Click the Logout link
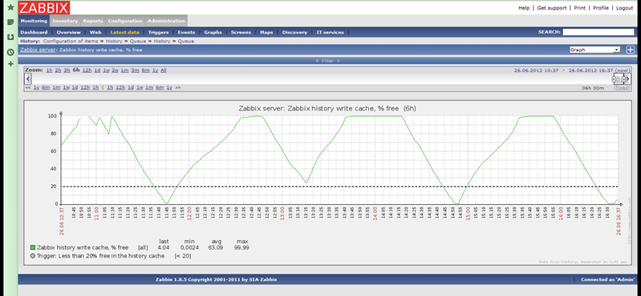Viewport: 641px width, 296px height. pos(624,8)
